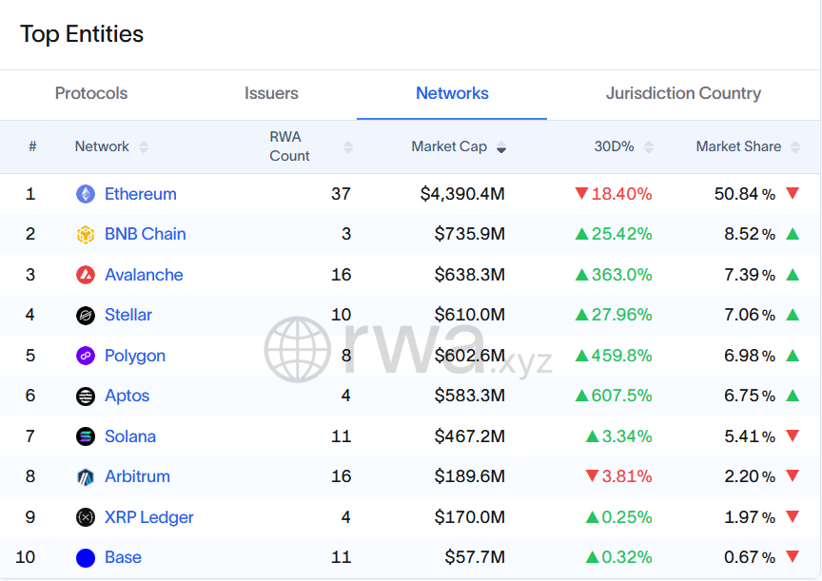Toggle the Market Cap sort order

tap(501, 147)
